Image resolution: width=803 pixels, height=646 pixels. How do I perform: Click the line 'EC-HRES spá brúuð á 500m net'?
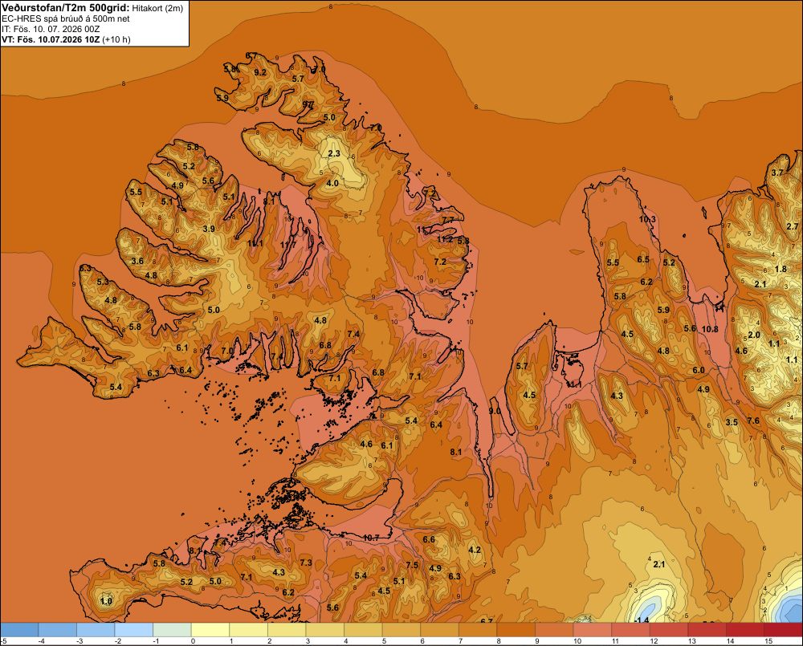point(66,18)
